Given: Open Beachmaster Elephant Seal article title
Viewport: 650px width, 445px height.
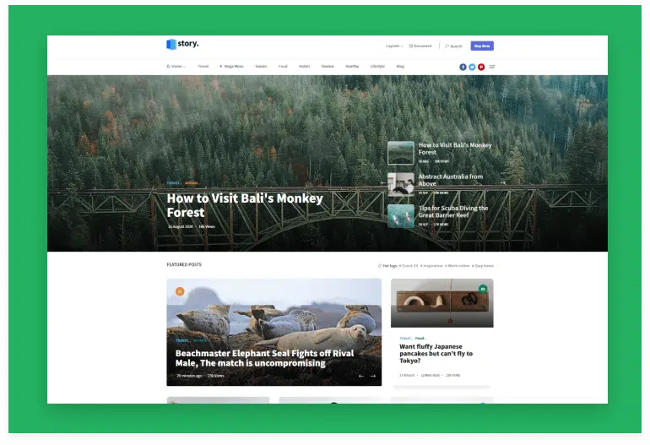Looking at the screenshot, I should click(264, 358).
